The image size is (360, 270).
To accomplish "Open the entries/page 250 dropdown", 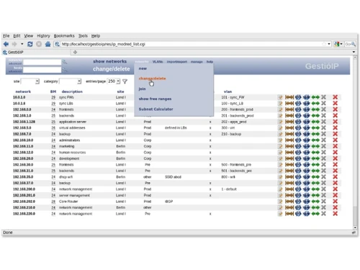I will point(118,81).
